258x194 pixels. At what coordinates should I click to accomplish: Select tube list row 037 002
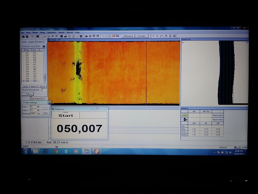[31, 76]
